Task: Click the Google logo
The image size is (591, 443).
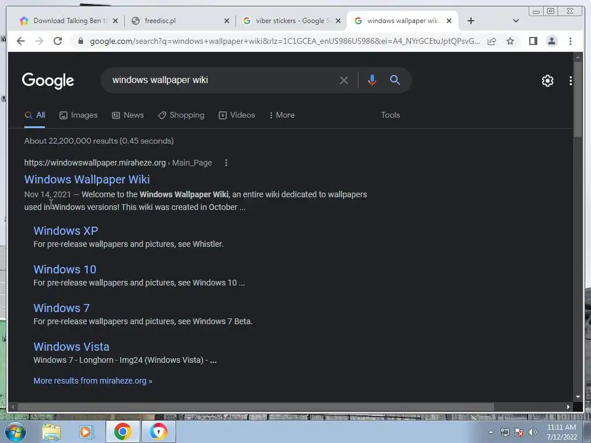Action: (x=48, y=81)
